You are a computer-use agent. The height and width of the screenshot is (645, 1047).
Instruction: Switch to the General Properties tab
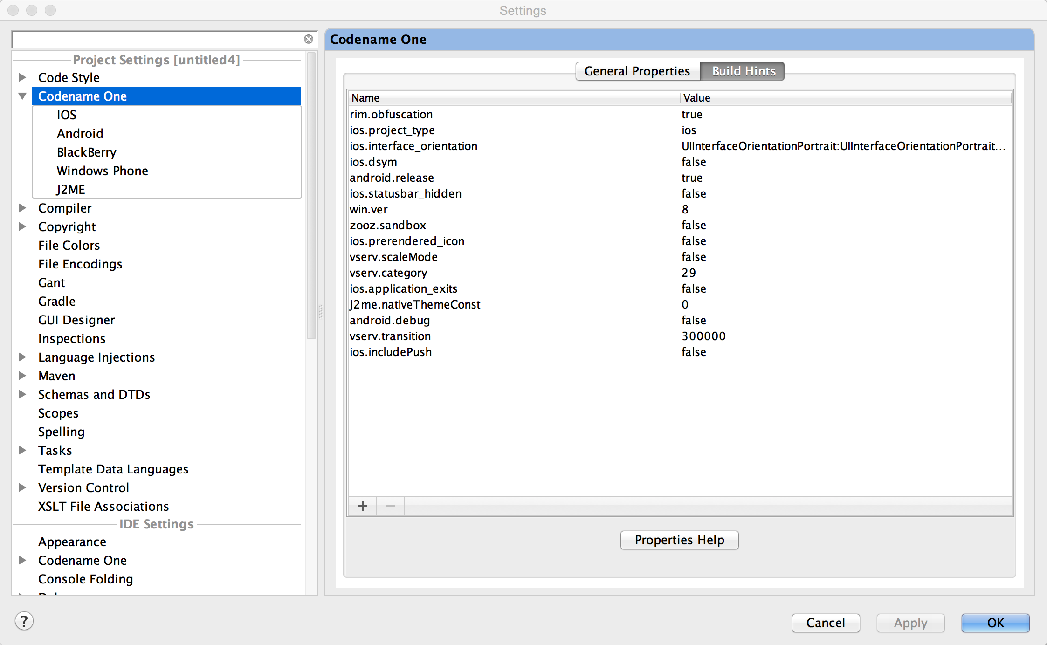click(638, 71)
